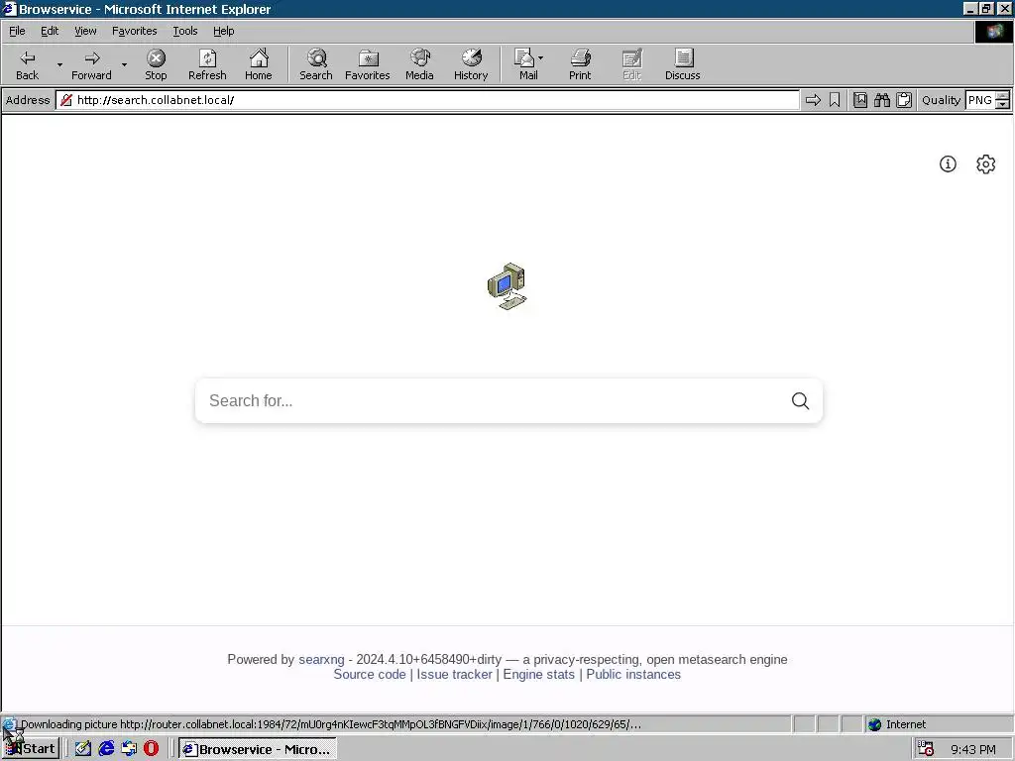This screenshot has height=761, width=1015.
Task: Open the File menu
Action: [x=17, y=31]
